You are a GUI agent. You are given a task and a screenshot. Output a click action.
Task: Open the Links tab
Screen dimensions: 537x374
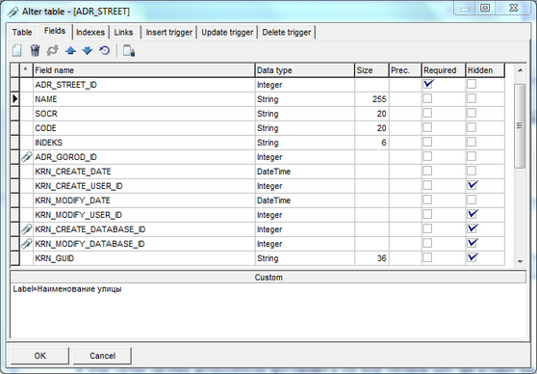[x=123, y=32]
